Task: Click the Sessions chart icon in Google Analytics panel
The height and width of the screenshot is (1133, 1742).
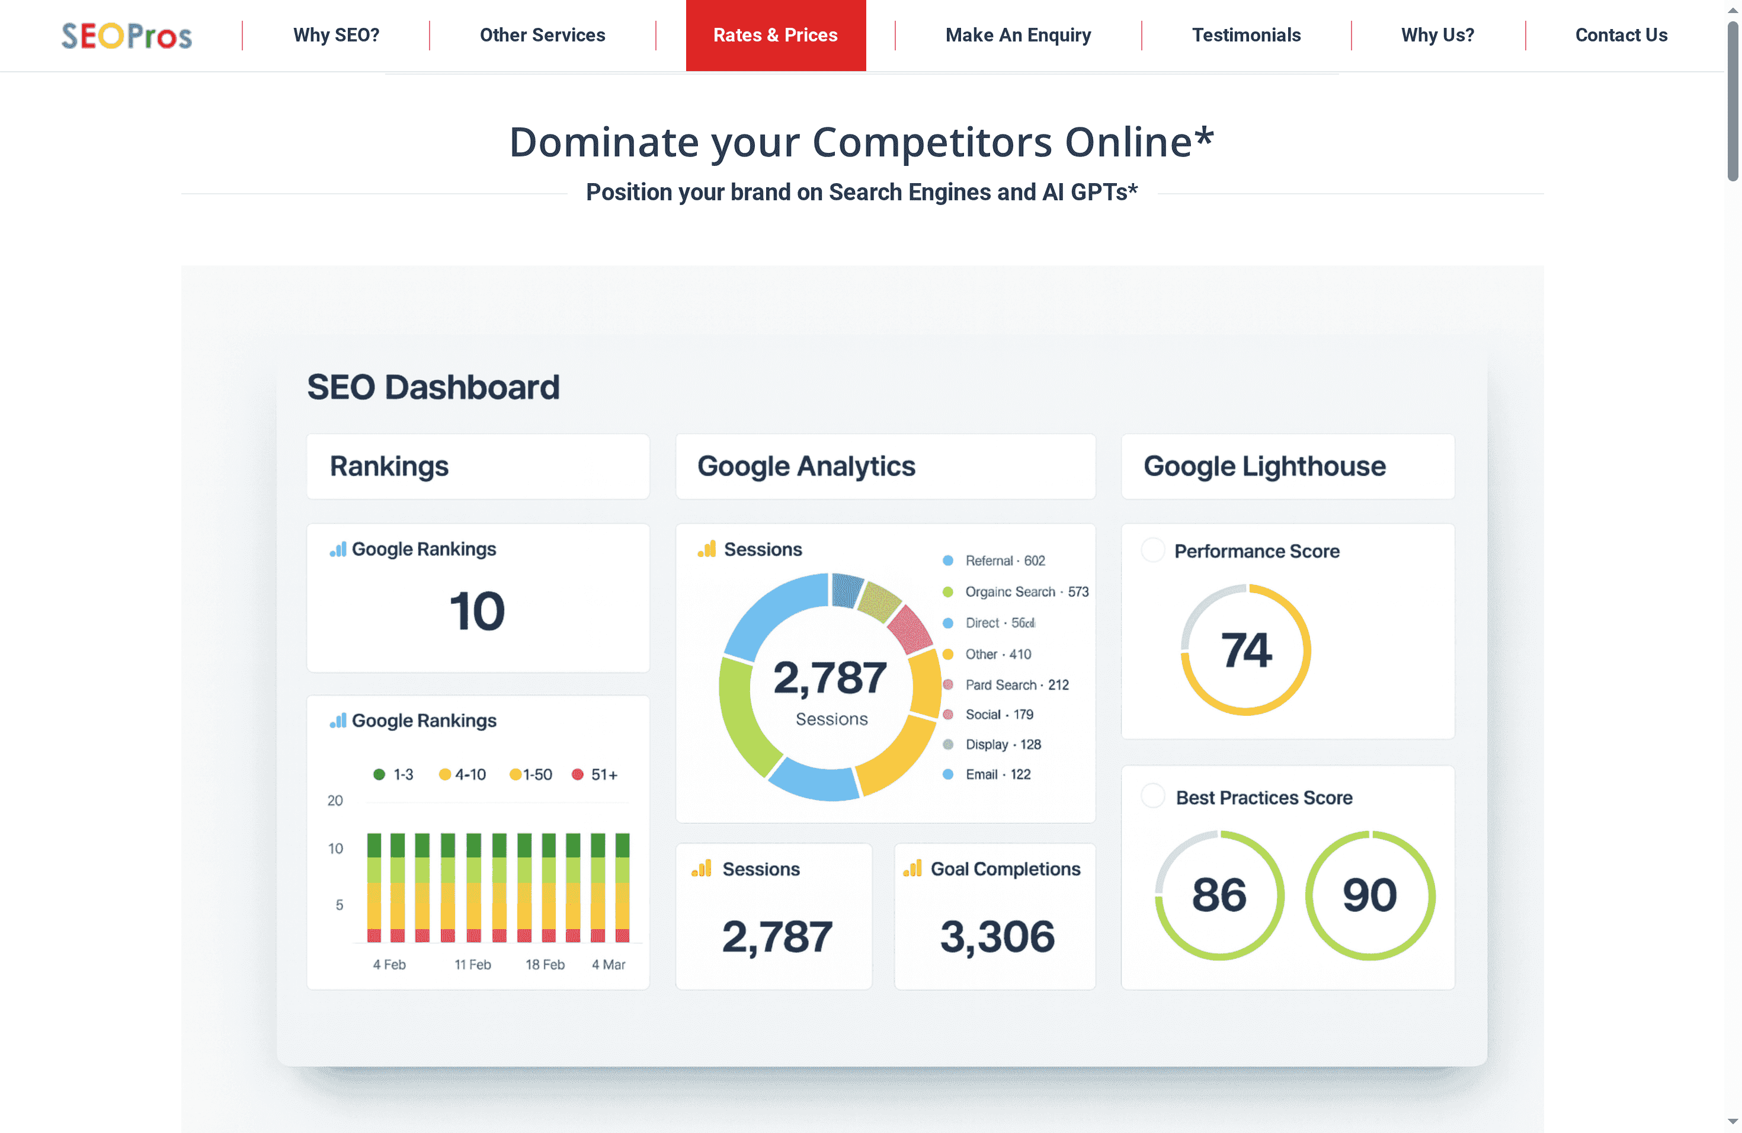Action: coord(708,548)
